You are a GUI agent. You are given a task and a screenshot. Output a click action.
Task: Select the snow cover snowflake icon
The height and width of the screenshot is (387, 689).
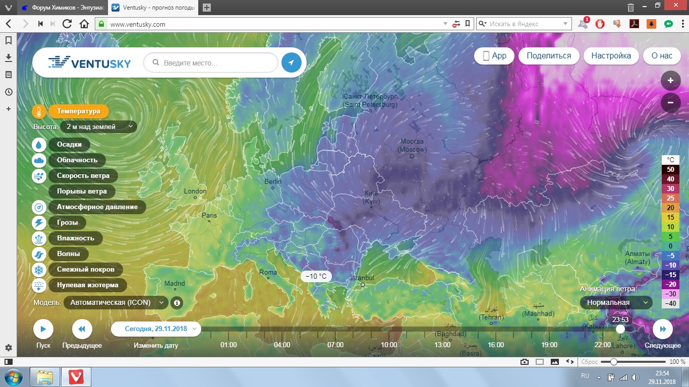pyautogui.click(x=39, y=270)
